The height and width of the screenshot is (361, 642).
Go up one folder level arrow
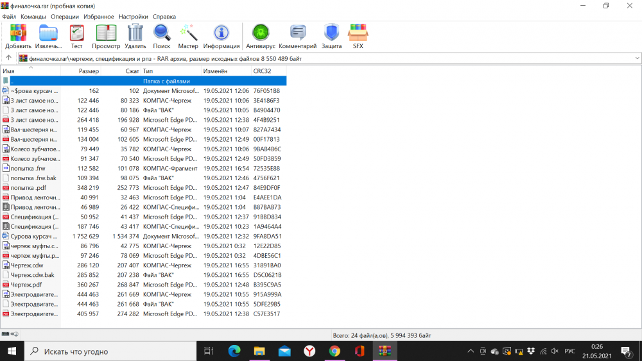tap(8, 58)
